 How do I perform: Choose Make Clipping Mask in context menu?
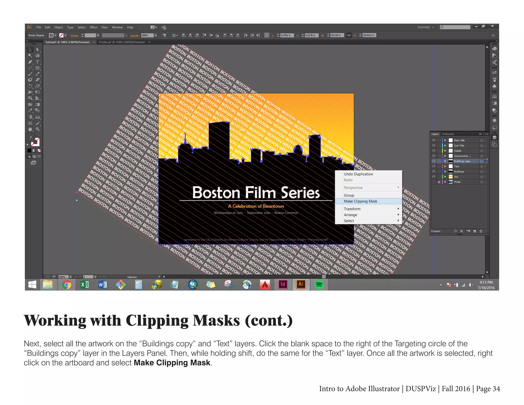tap(368, 201)
